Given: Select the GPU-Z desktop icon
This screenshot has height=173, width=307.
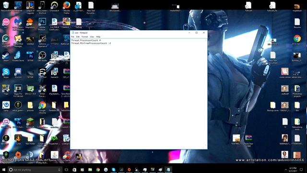Looking at the screenshot, I should point(30,89).
